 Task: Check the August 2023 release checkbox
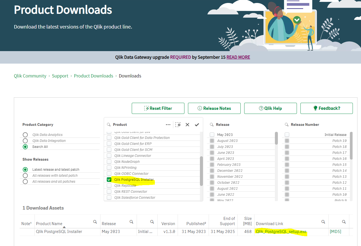click(x=212, y=141)
